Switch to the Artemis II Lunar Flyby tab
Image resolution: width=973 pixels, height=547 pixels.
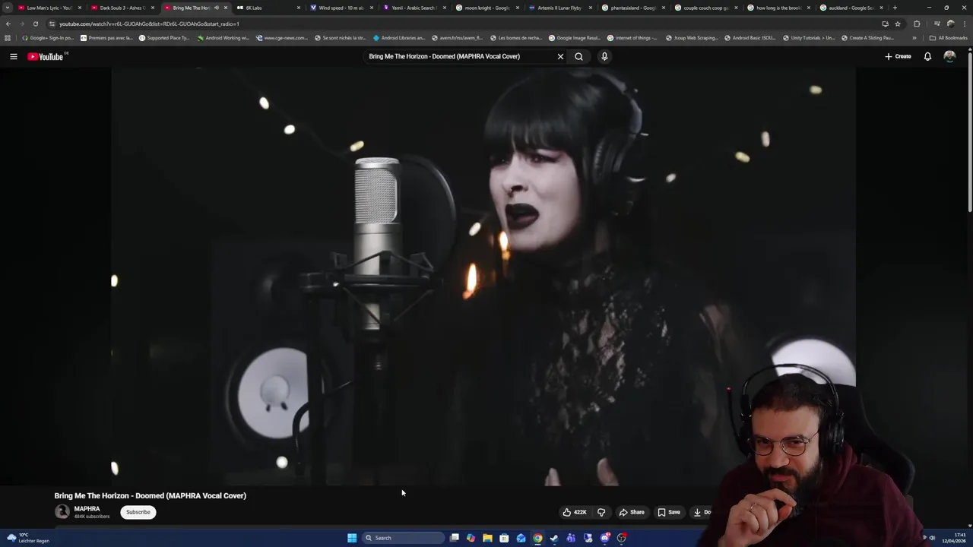[559, 8]
